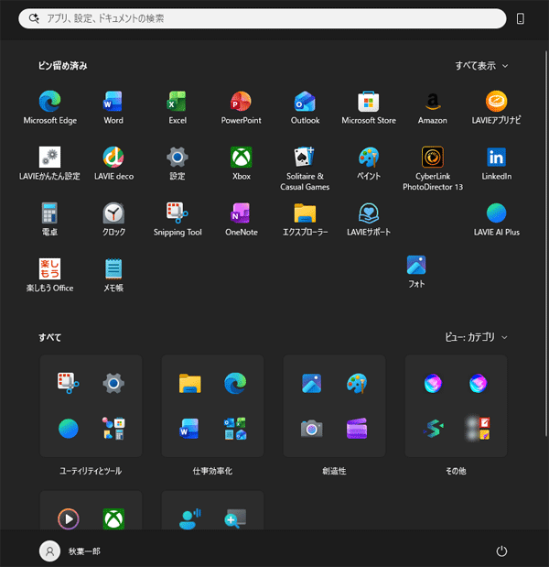Screen dimensions: 549x567
Task: Launch the pinned LAVIE AI Plus app
Action: [x=496, y=220]
